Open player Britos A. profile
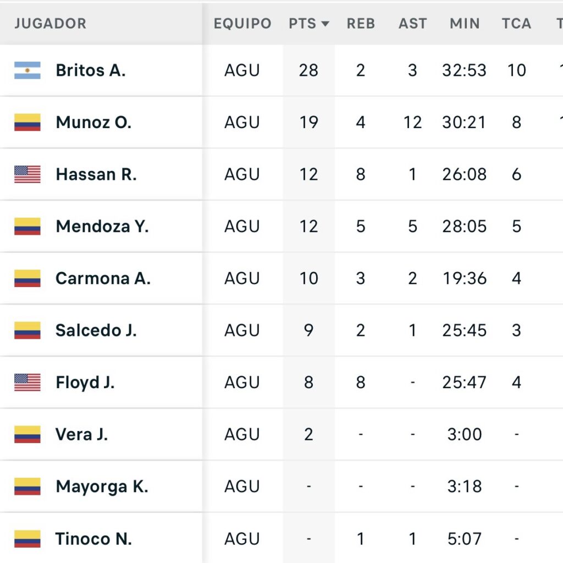Viewport: 563px width, 563px height. point(91,70)
